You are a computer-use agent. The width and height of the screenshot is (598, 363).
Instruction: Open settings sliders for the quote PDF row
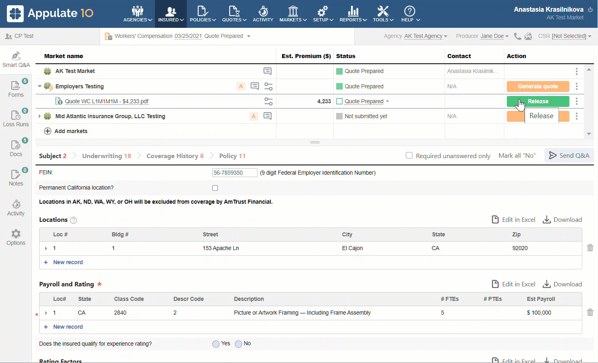click(x=268, y=101)
